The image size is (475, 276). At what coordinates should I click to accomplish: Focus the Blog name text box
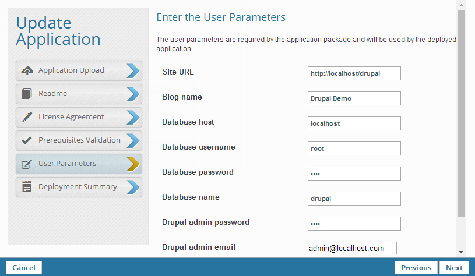tap(354, 98)
